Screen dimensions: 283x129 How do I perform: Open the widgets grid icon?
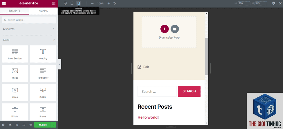54,3
